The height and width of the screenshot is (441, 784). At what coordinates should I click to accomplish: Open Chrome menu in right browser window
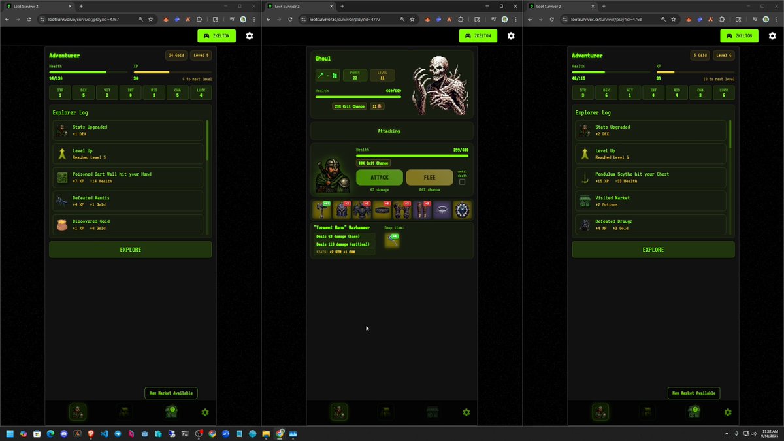[777, 19]
